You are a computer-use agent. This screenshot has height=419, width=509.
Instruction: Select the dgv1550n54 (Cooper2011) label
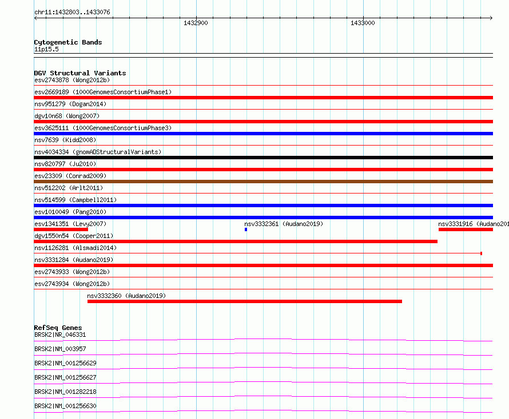pos(74,236)
